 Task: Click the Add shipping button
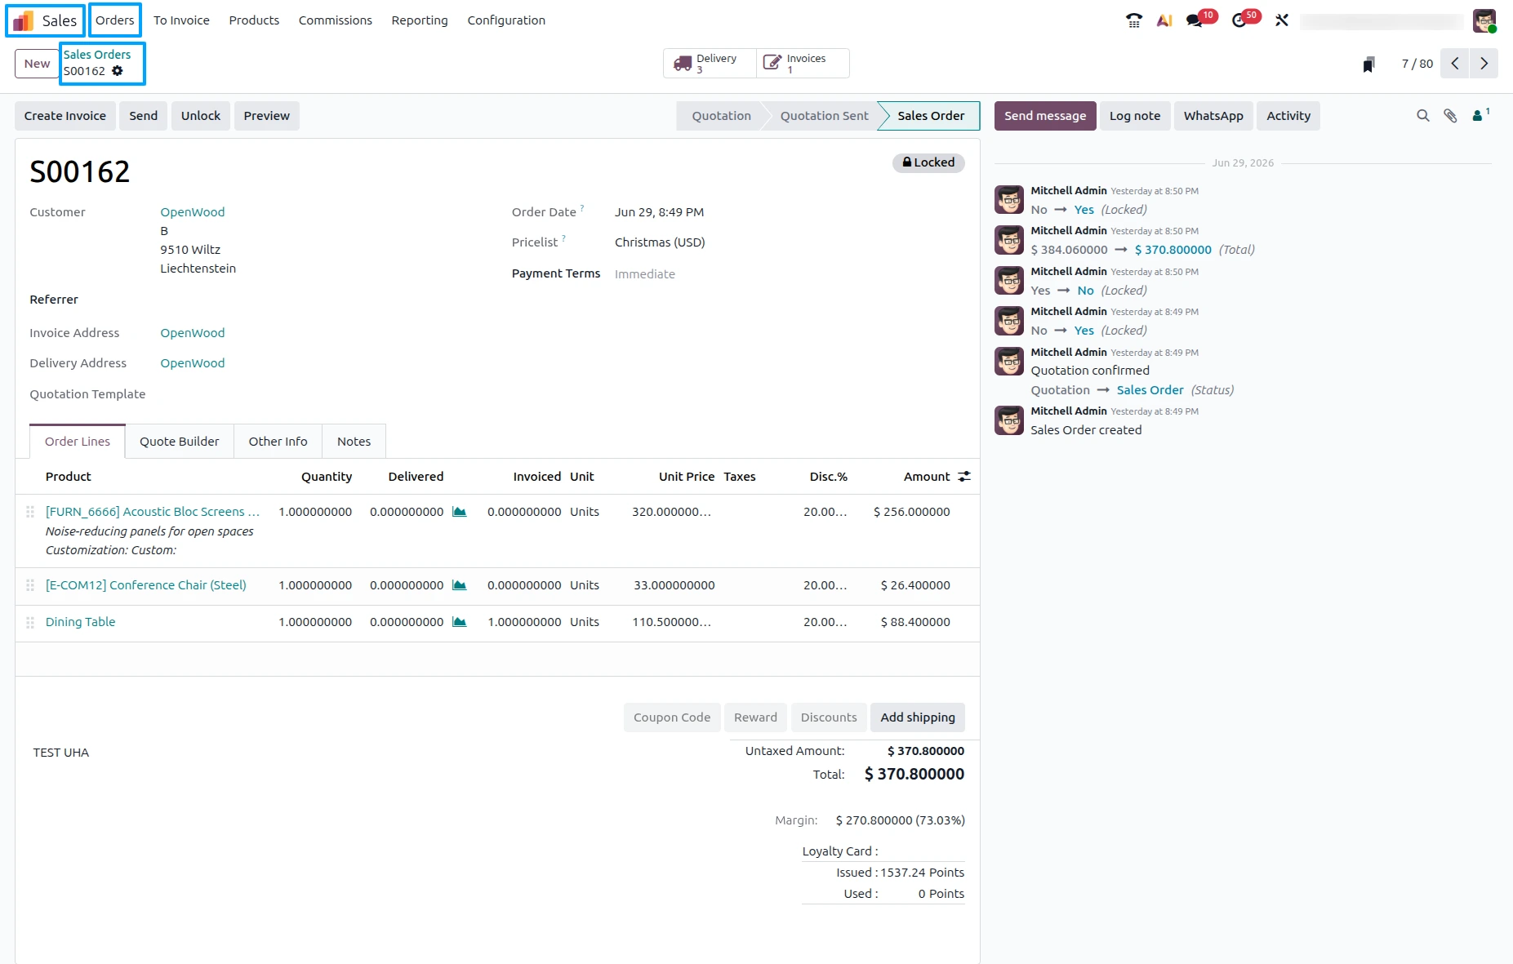(918, 717)
